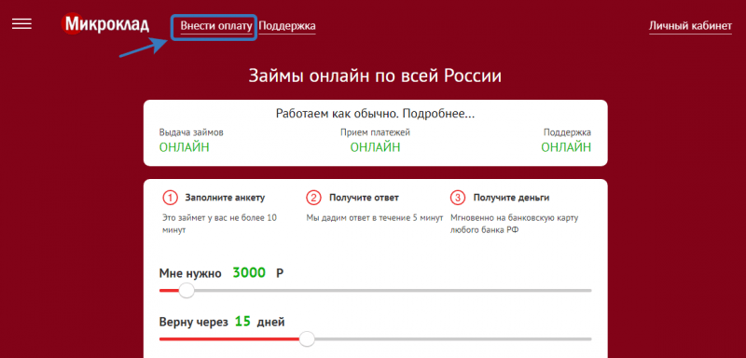Screen dimensions: 746x358
Task: Click the step 2 circle icon
Action: click(313, 198)
